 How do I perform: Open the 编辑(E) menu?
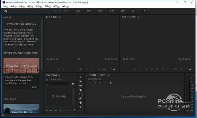[x=13, y=6]
